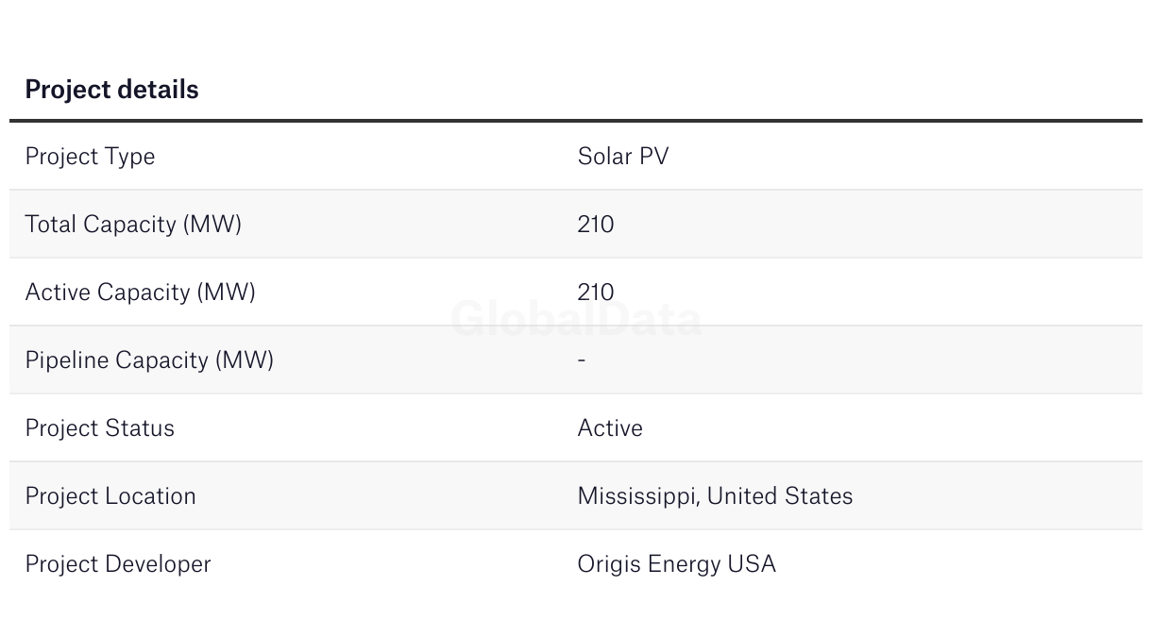Click the Total Capacity (MW) label
The width and height of the screenshot is (1152, 636).
click(133, 225)
